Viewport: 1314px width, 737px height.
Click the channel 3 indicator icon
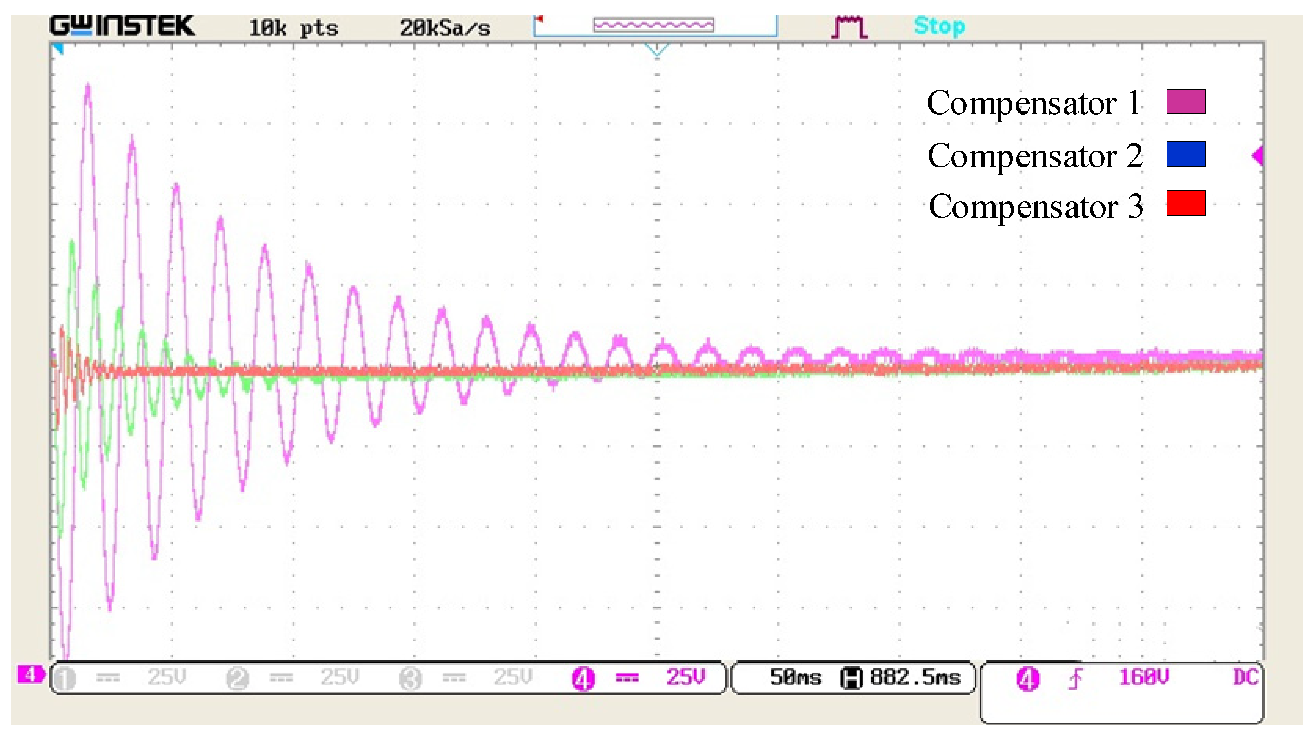point(410,679)
